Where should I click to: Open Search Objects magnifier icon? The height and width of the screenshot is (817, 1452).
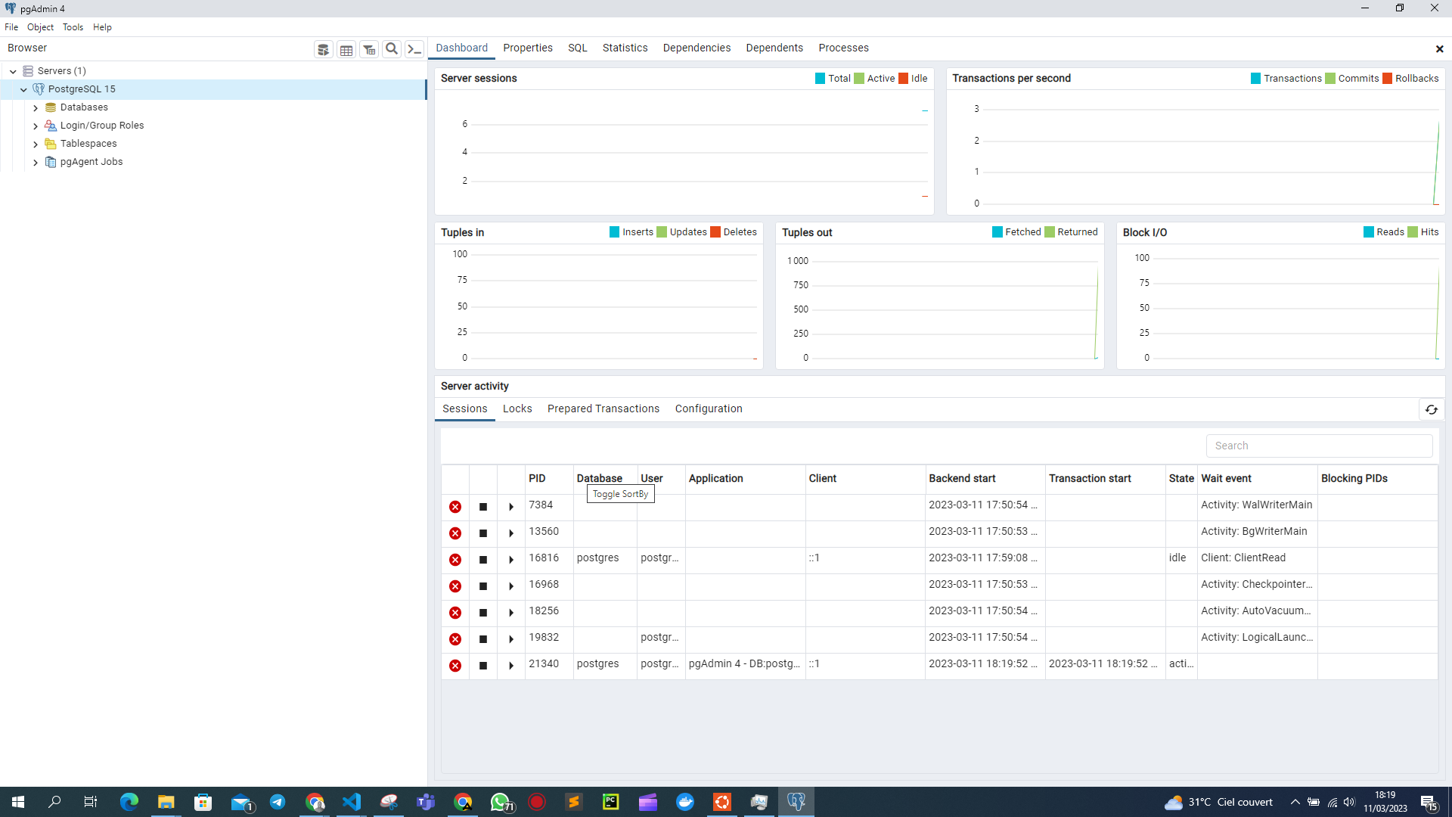pyautogui.click(x=392, y=49)
